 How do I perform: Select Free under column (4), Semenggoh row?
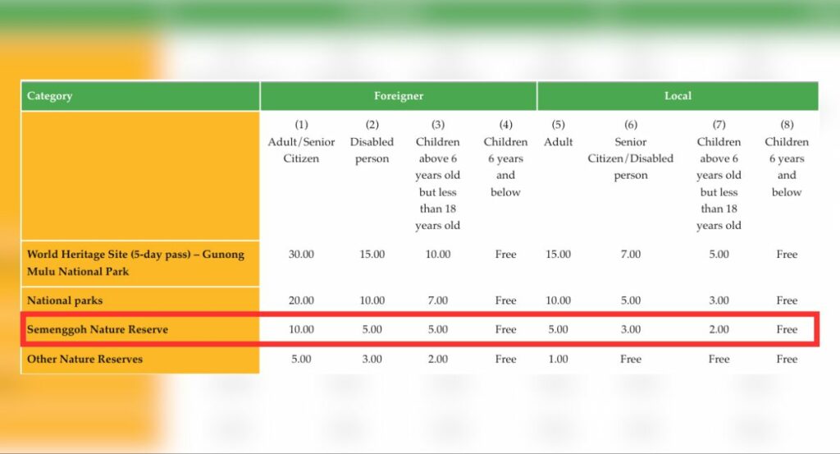[x=505, y=329]
